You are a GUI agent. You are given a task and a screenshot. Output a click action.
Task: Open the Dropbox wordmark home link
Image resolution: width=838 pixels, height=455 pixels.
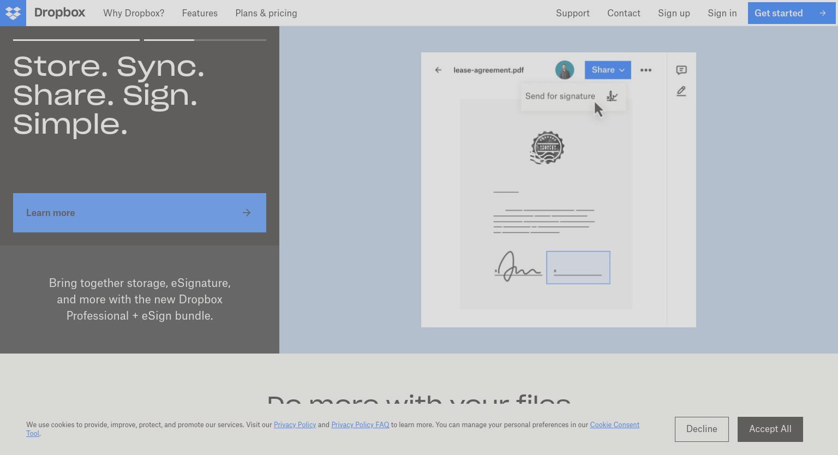(59, 13)
